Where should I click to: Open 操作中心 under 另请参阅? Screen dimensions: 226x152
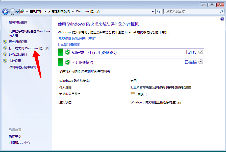(x=15, y=136)
